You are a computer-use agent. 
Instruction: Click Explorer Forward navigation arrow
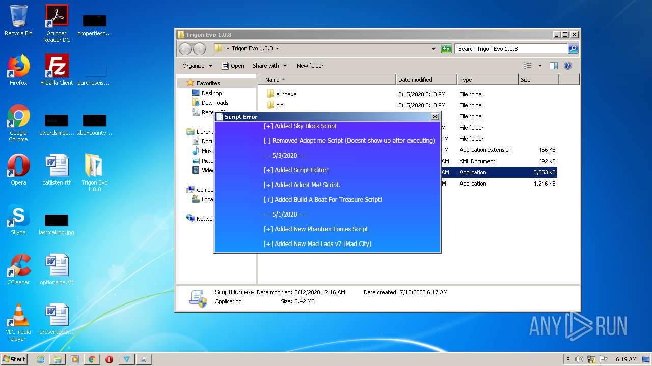(200, 49)
